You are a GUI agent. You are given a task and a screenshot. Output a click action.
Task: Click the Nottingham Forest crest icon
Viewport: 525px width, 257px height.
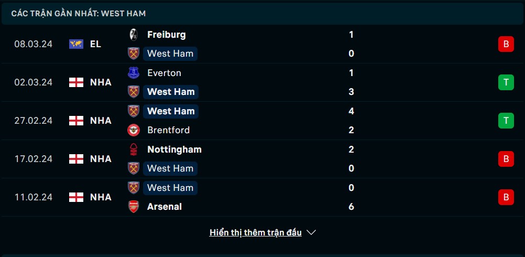point(134,149)
